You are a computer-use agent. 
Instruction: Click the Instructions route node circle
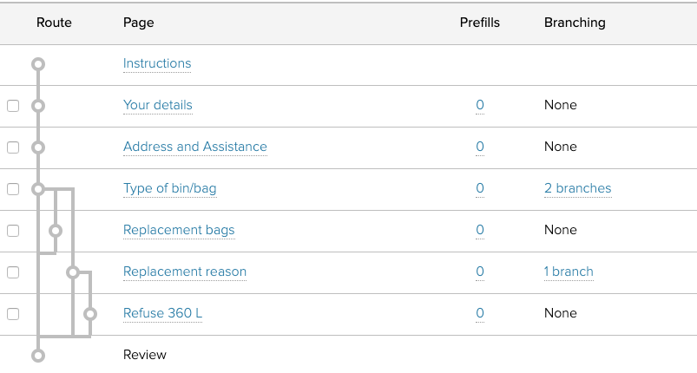tap(37, 64)
